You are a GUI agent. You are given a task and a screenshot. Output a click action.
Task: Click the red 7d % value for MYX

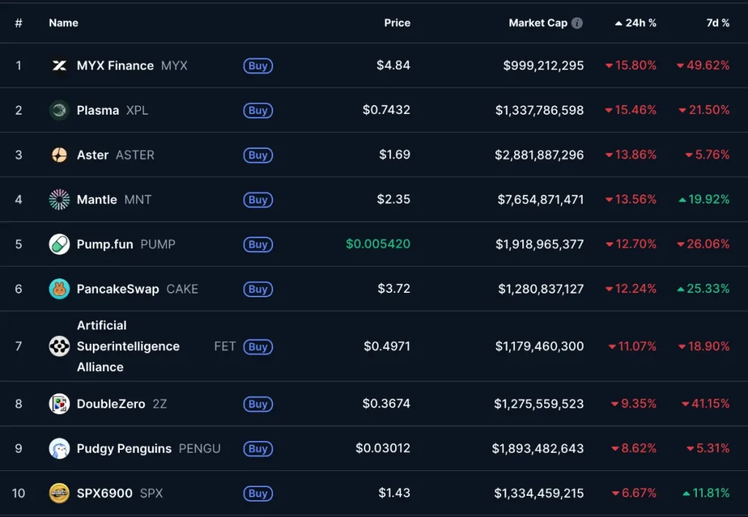tap(703, 65)
